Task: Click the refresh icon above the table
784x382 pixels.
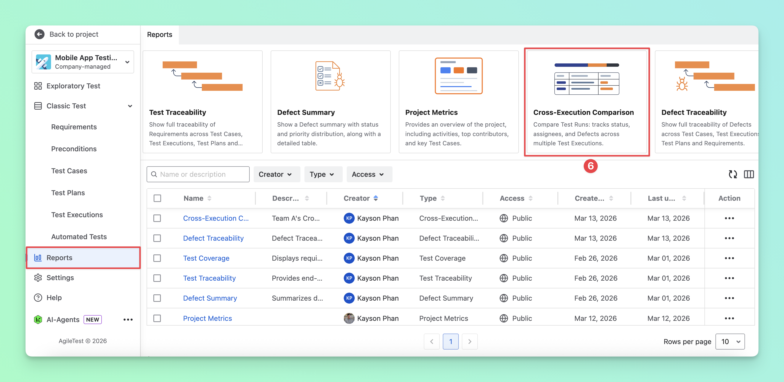Action: 732,174
